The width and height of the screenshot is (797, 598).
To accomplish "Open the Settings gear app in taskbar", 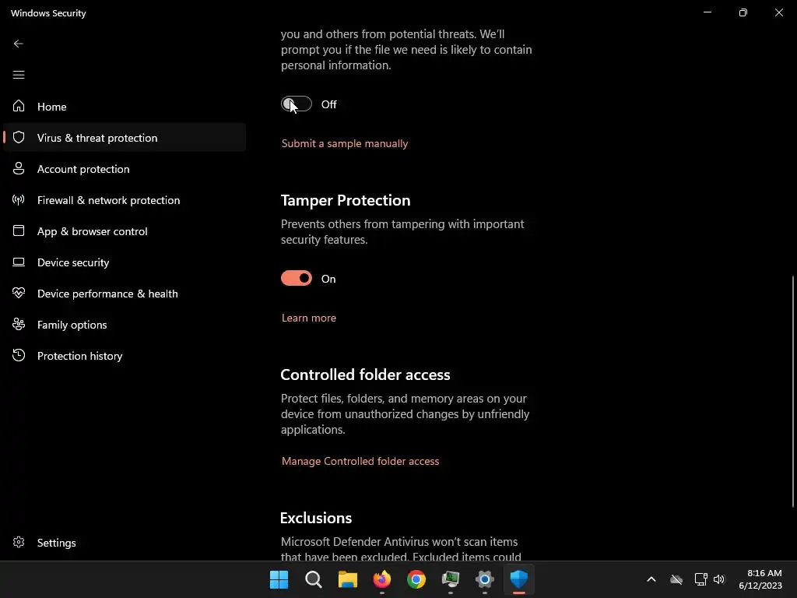I will click(x=484, y=579).
